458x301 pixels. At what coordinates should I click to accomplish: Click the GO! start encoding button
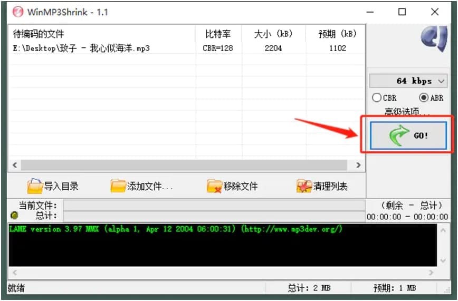click(x=408, y=135)
